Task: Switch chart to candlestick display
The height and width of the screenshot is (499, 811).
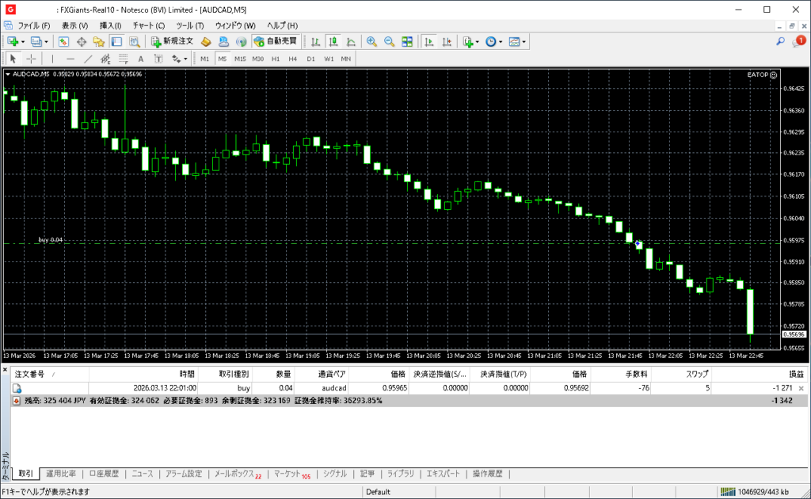Action: pos(333,41)
